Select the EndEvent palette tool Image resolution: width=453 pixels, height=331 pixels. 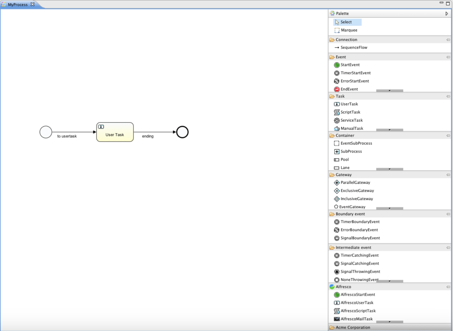click(346, 89)
